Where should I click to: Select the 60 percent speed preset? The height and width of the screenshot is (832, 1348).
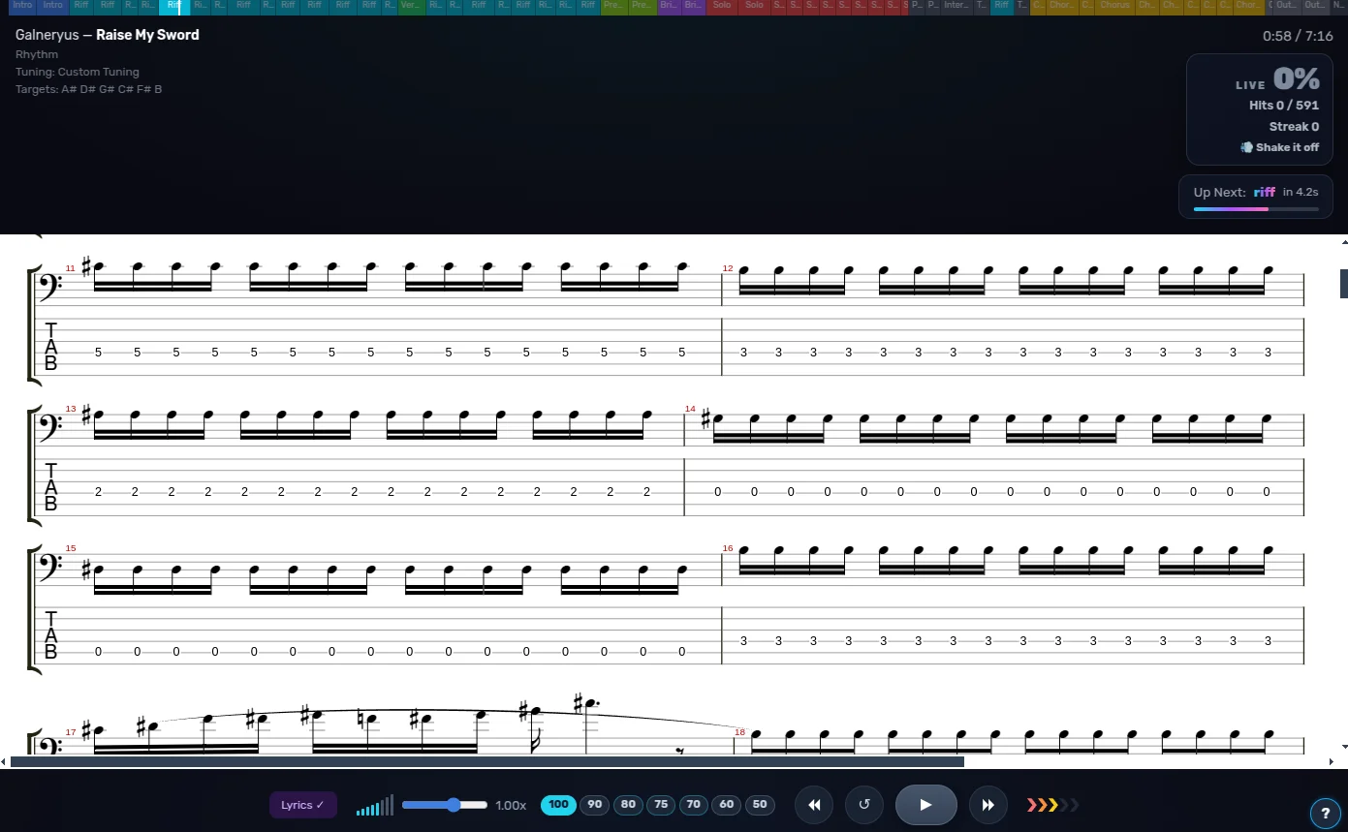[727, 805]
